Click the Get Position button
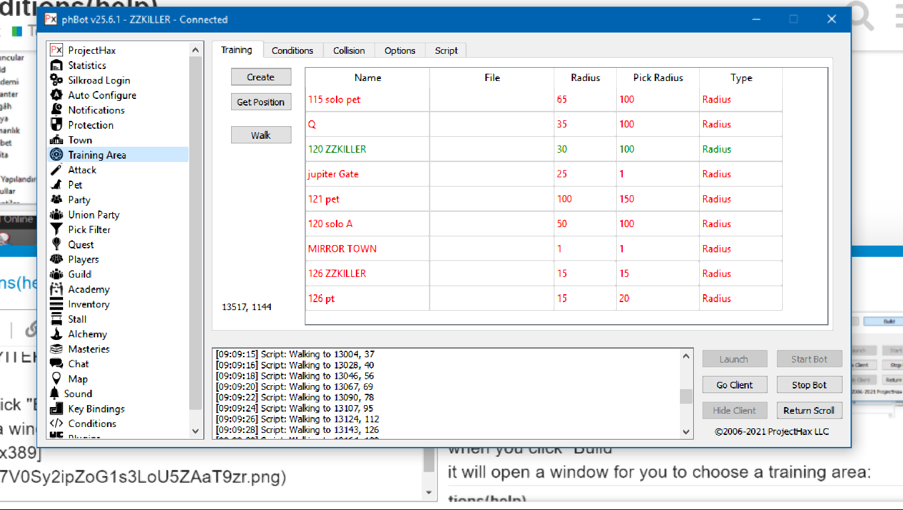The width and height of the screenshot is (903, 510). click(261, 102)
